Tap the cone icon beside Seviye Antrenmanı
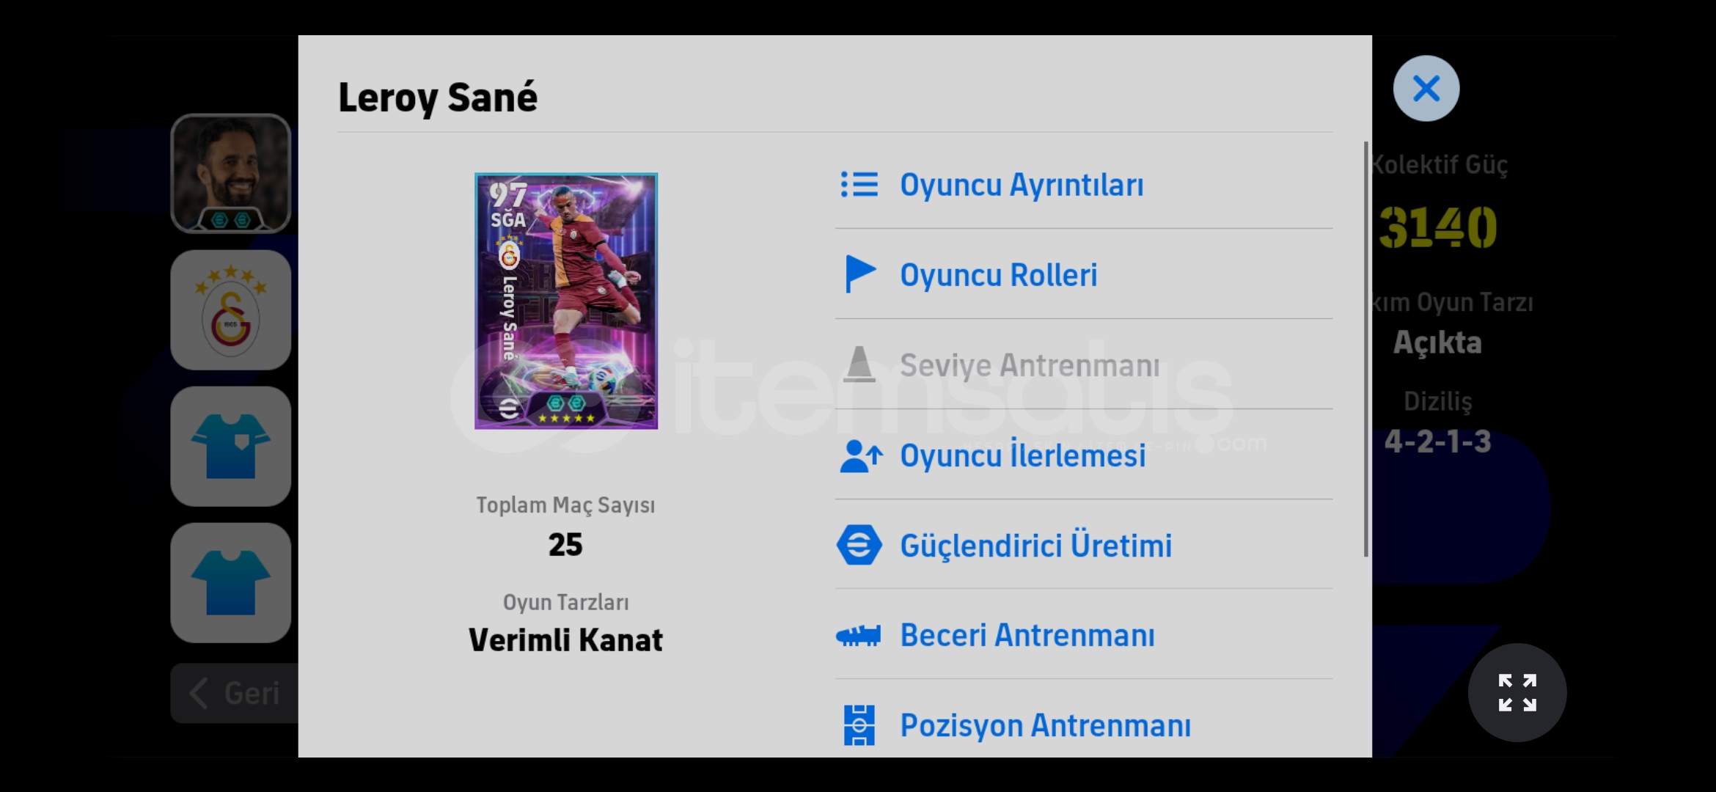The width and height of the screenshot is (1716, 792). coord(859,364)
